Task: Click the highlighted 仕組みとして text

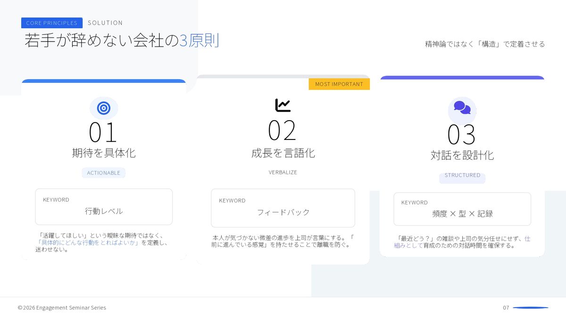Action: pos(408,245)
